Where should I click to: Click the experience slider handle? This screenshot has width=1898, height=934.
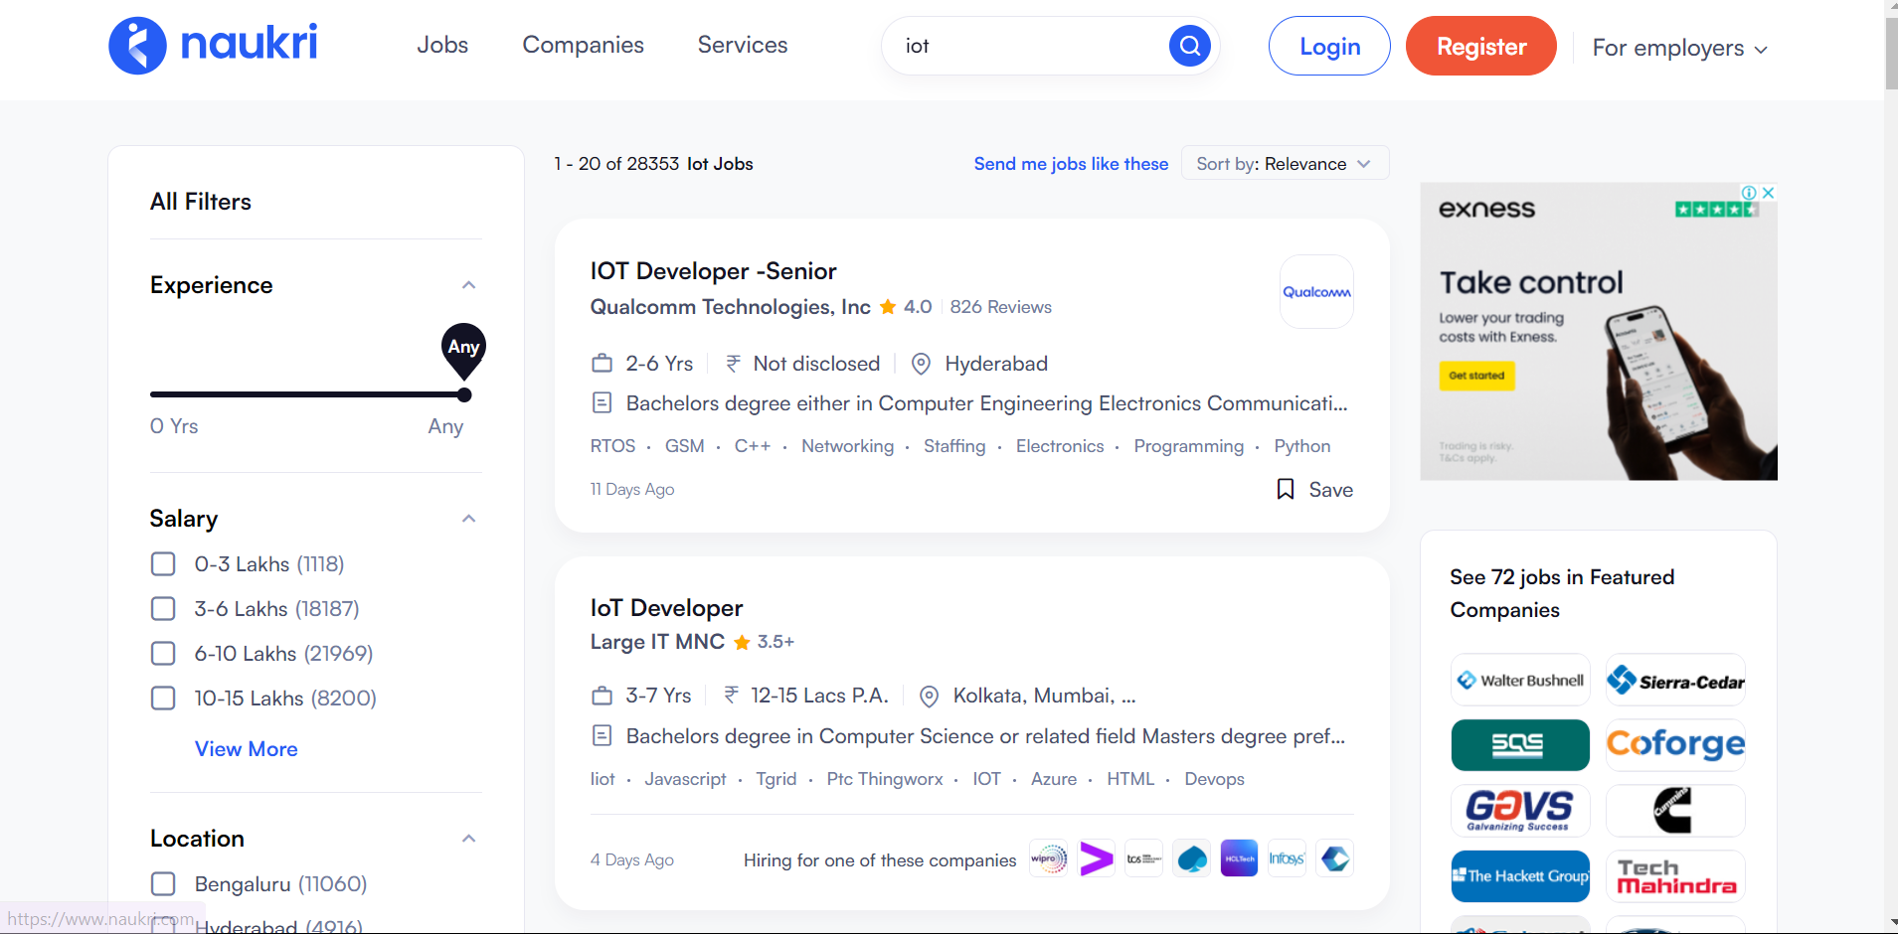464,394
